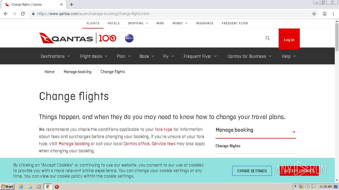The image size is (339, 190).
Task: Click the red antivirus taskbar icon
Action: (57, 187)
